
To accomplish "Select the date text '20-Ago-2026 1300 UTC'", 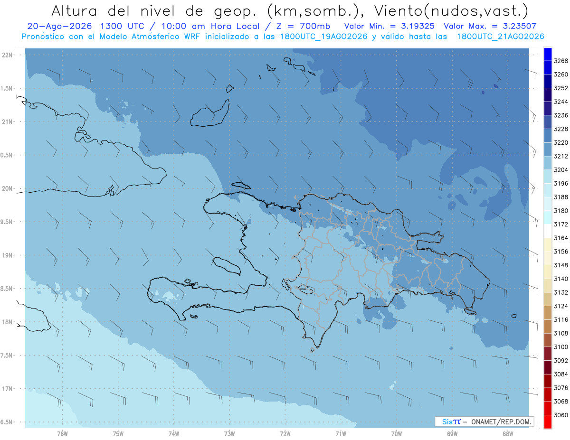I will [x=85, y=26].
